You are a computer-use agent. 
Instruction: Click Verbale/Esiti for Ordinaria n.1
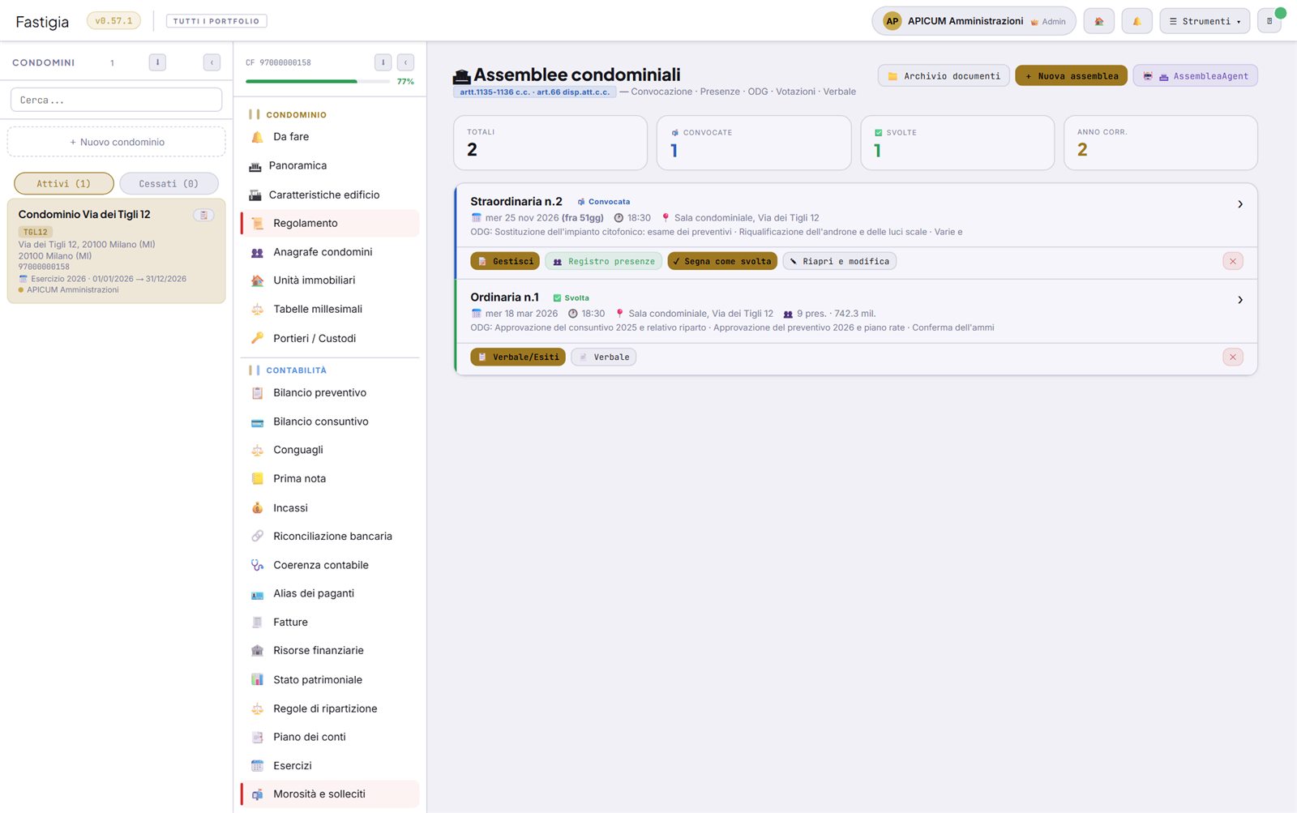518,357
